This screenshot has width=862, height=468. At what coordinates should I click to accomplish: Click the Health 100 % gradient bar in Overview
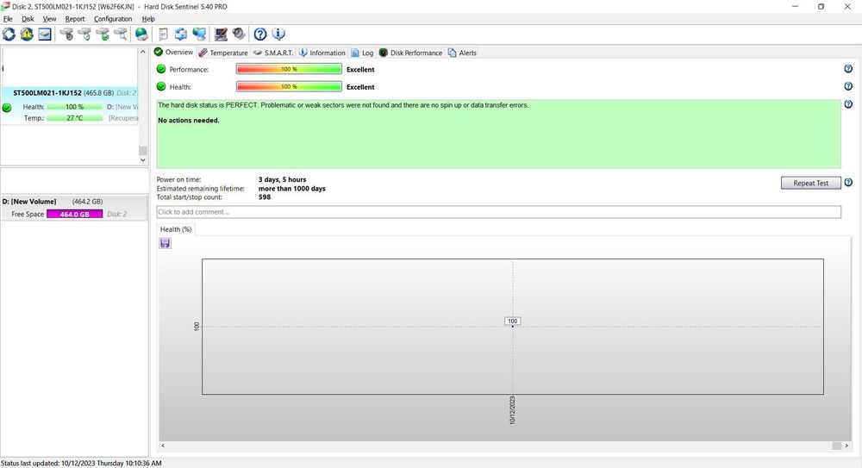pos(289,87)
